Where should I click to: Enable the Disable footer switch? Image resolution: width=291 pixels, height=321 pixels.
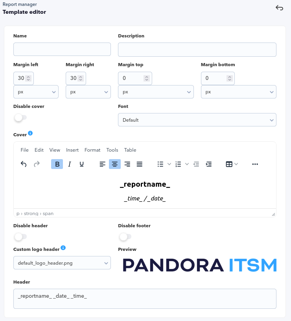click(125, 237)
